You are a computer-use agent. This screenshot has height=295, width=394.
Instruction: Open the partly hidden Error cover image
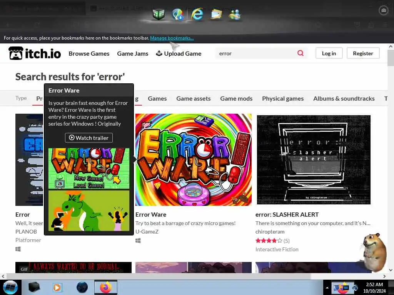pos(29,160)
